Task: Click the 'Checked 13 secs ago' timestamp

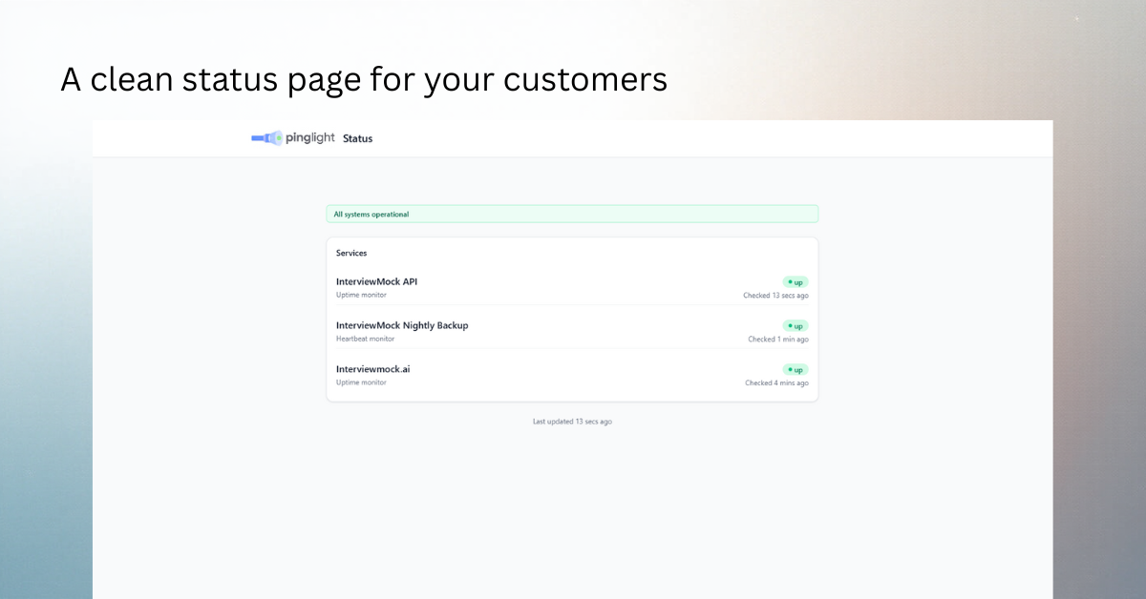Action: (x=775, y=295)
